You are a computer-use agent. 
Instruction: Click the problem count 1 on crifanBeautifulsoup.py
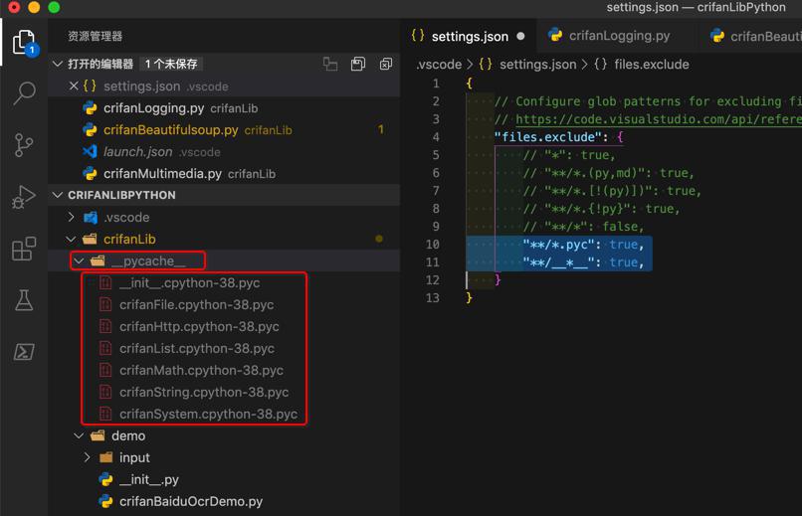(380, 130)
